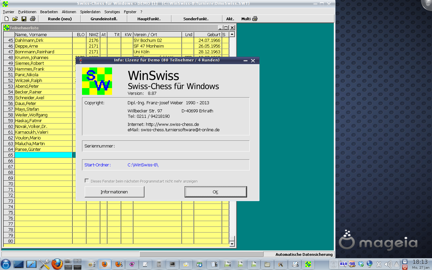Click the Multi print toolbar button
The height and width of the screenshot is (270, 432).
click(249, 19)
